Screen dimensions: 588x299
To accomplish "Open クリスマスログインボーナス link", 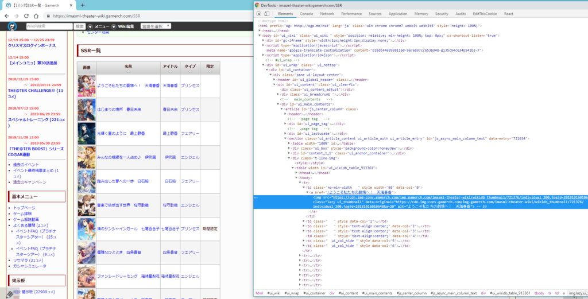I will (32, 45).
